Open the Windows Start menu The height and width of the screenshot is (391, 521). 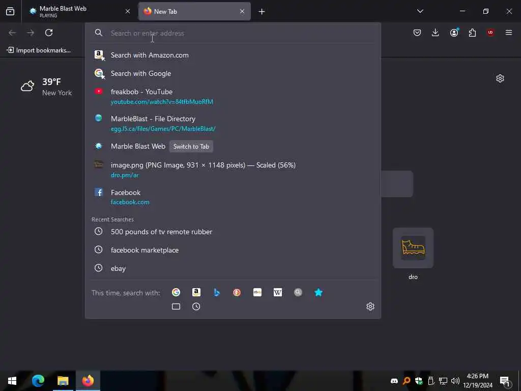pyautogui.click(x=12, y=381)
